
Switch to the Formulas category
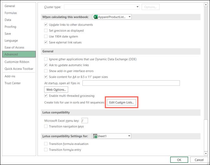click(11, 13)
